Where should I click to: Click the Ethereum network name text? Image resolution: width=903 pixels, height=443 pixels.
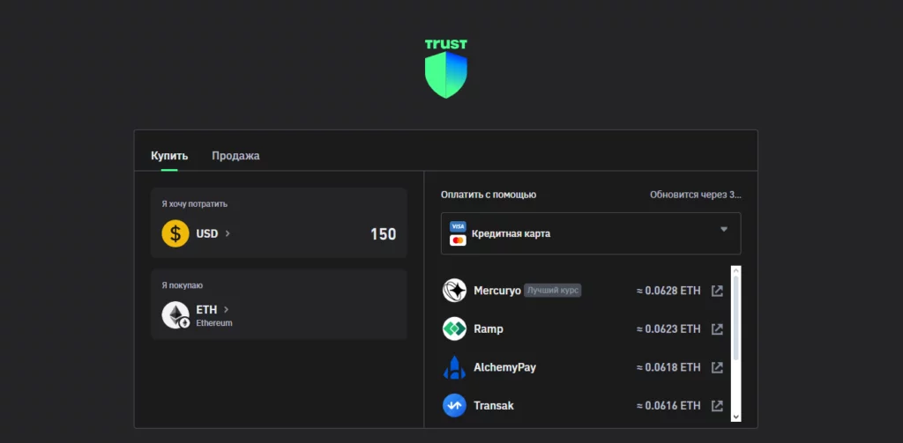pos(214,322)
